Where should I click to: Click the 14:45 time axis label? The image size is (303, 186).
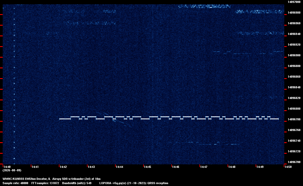coord(147,167)
